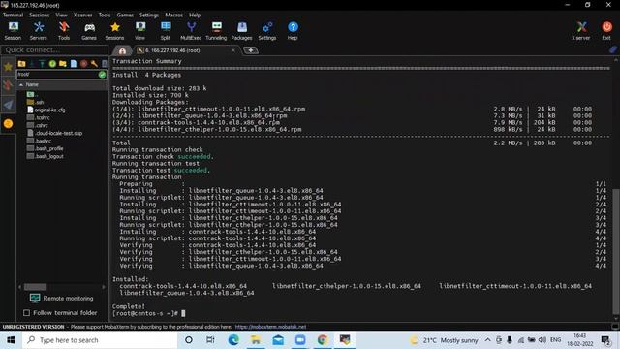The image size is (620, 349).
Task: Click the /root/ path input field
Action: pos(57,75)
